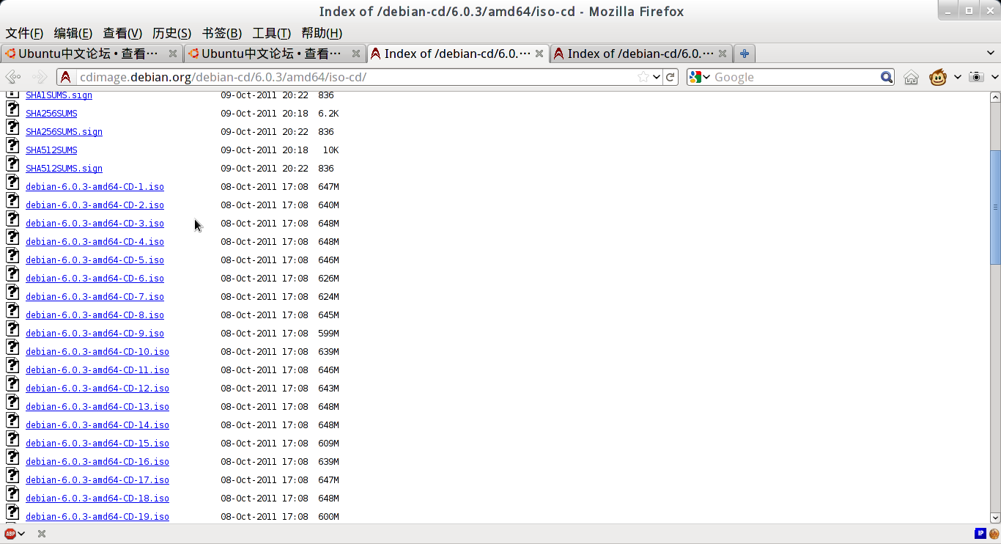1001x544 pixels.
Task: Click file icon beside debian-6.0.3-amd64-CD-9.iso
Action: (12, 329)
